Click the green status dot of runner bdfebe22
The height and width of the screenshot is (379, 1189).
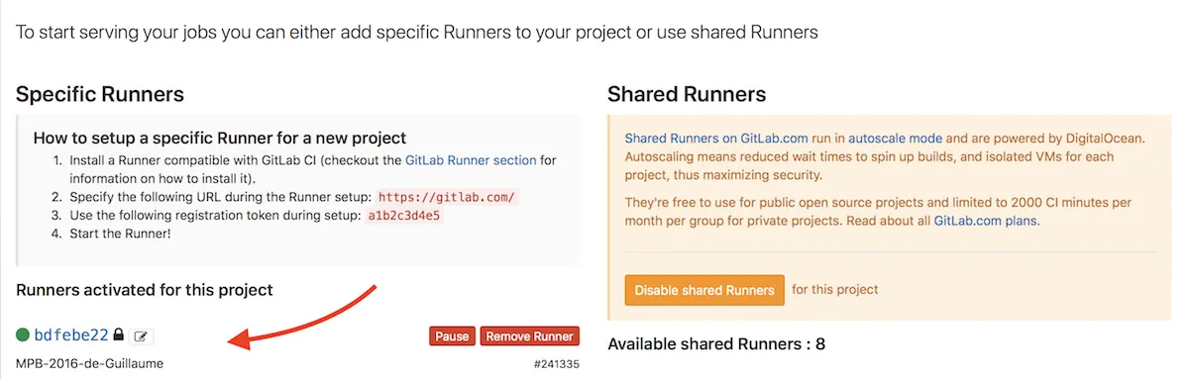[23, 335]
